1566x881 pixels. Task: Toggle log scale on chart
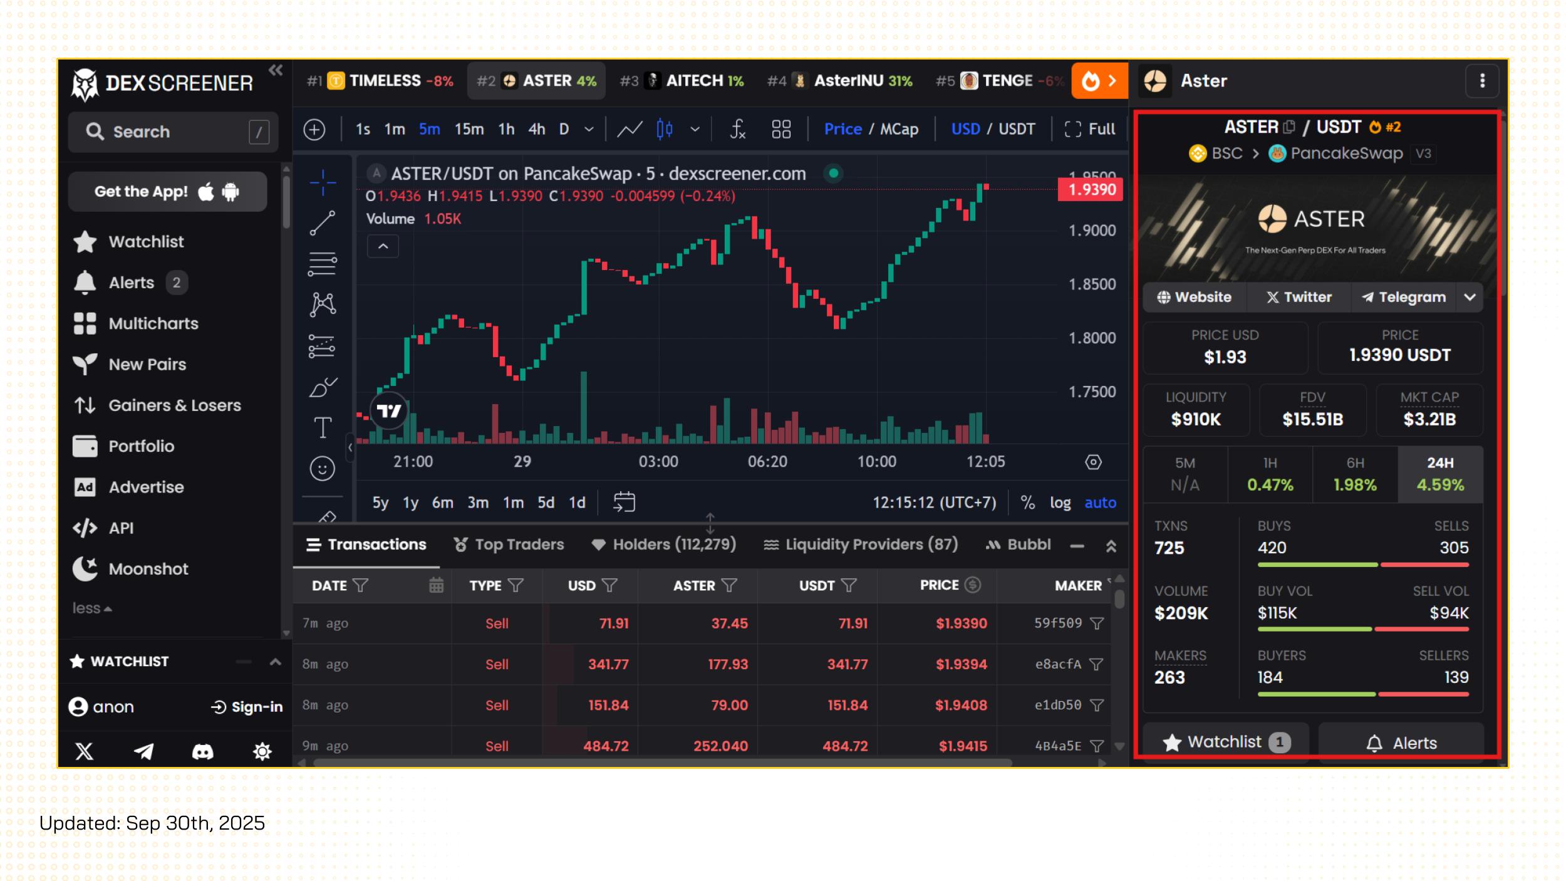[x=1060, y=503]
